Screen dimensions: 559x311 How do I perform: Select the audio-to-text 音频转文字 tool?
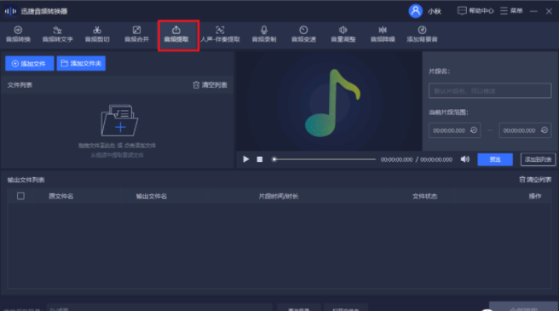pos(57,35)
